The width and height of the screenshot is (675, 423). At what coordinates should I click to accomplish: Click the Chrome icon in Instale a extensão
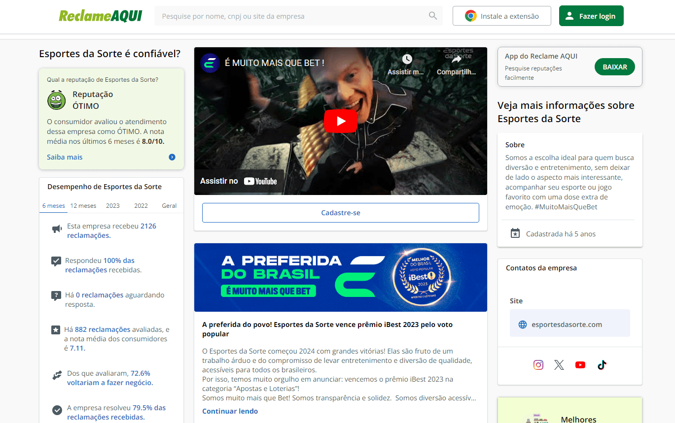pyautogui.click(x=471, y=16)
